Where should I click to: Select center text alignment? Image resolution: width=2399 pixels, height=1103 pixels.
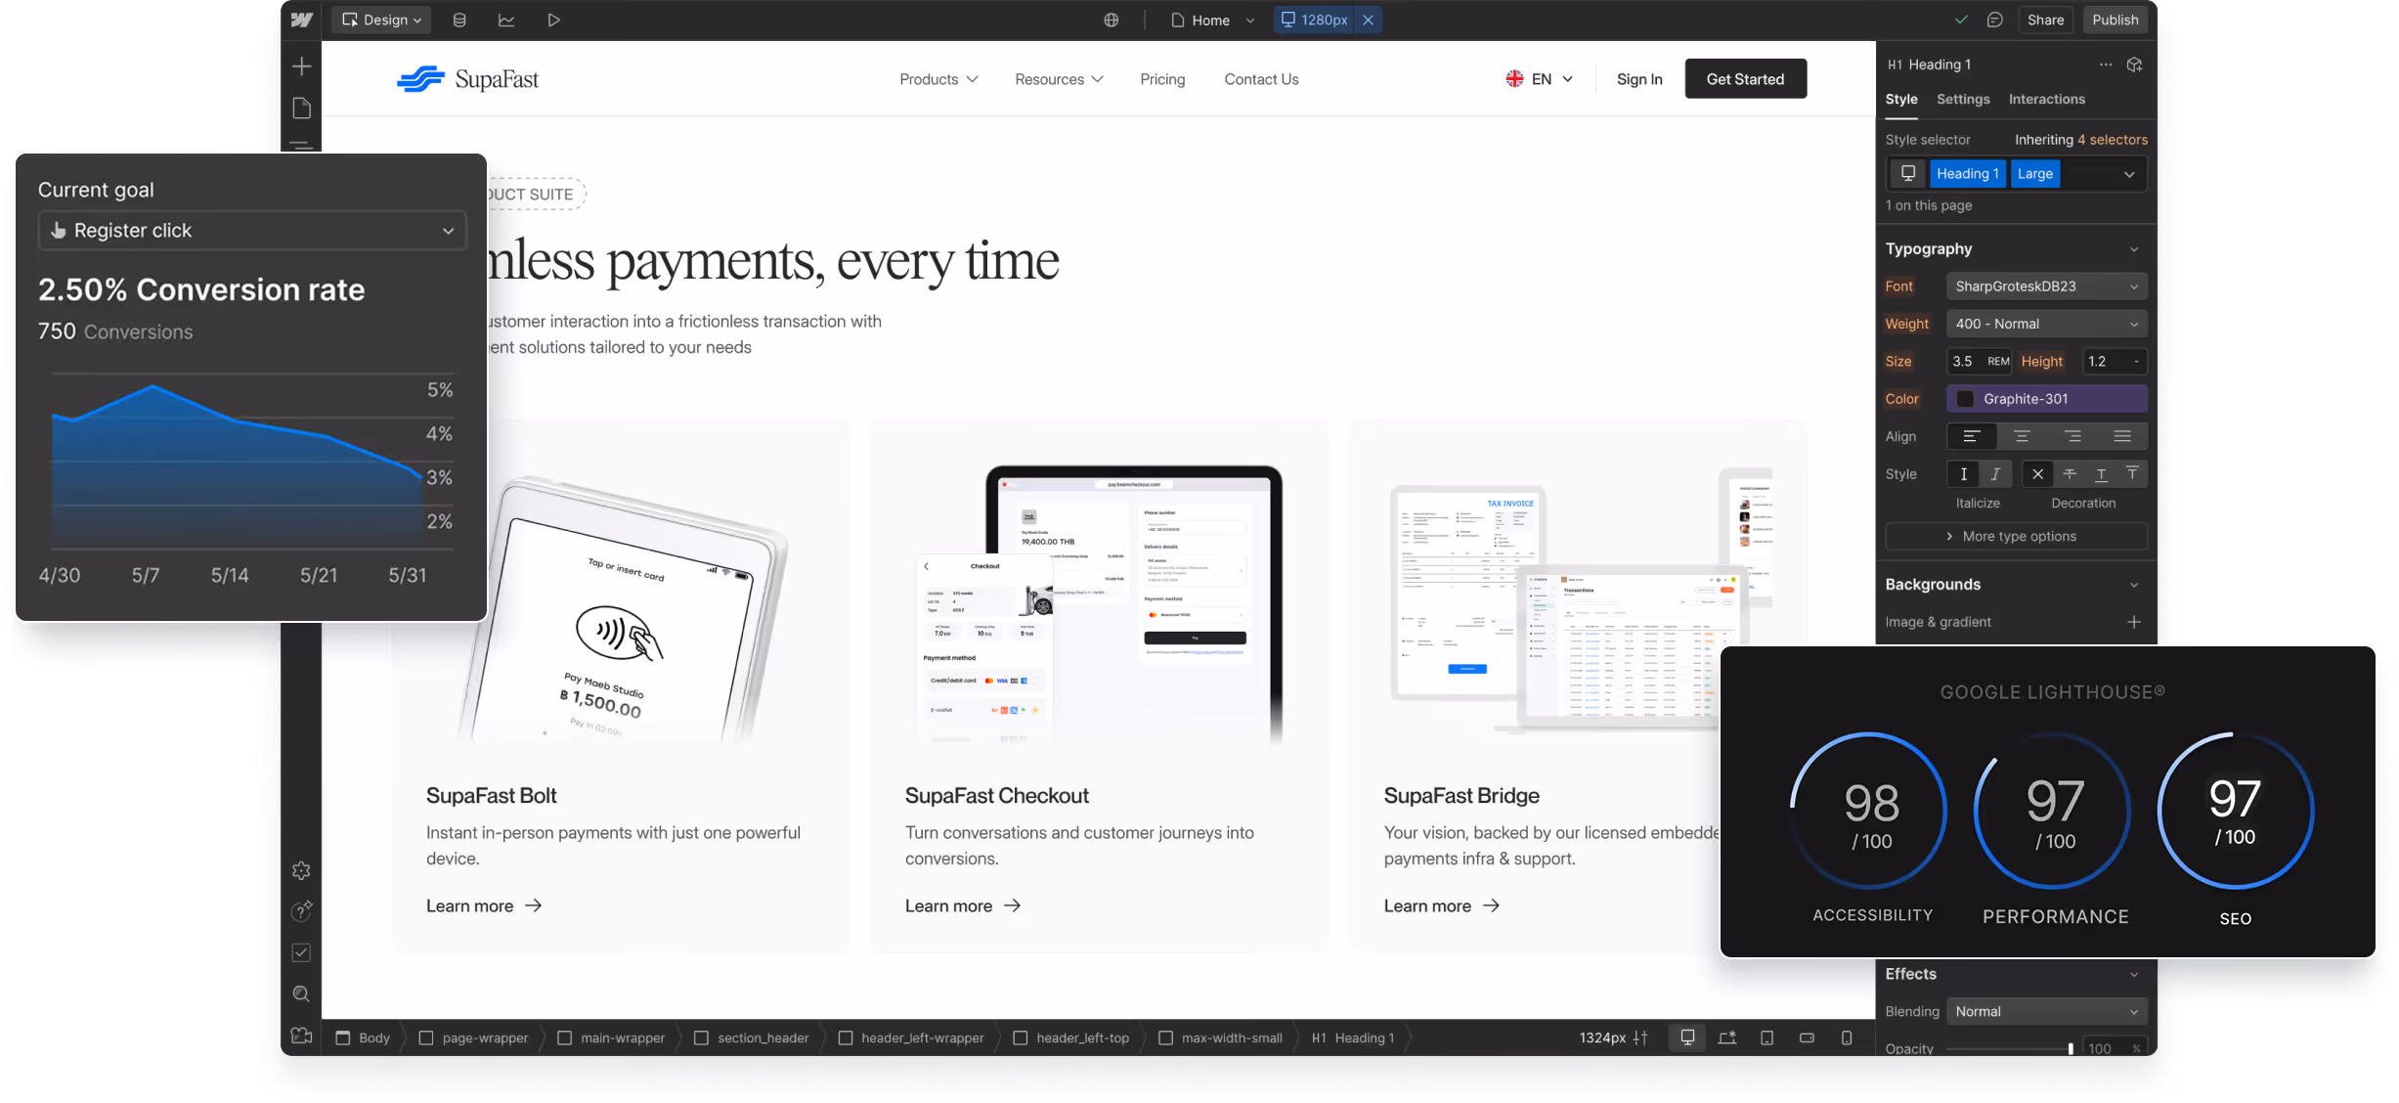point(2023,436)
